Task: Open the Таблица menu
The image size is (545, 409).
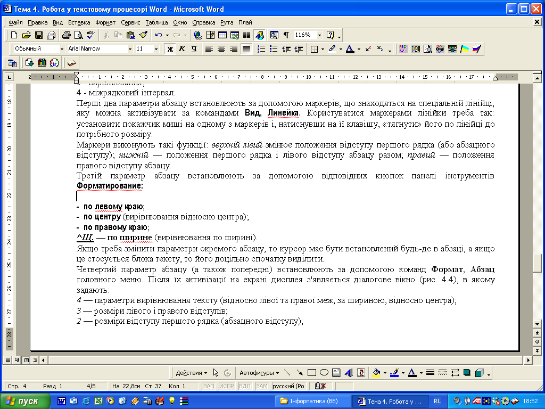Action: pyautogui.click(x=156, y=22)
